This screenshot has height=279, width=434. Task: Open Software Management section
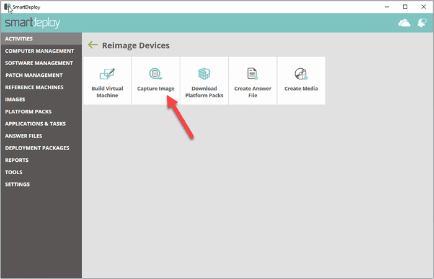[x=41, y=63]
